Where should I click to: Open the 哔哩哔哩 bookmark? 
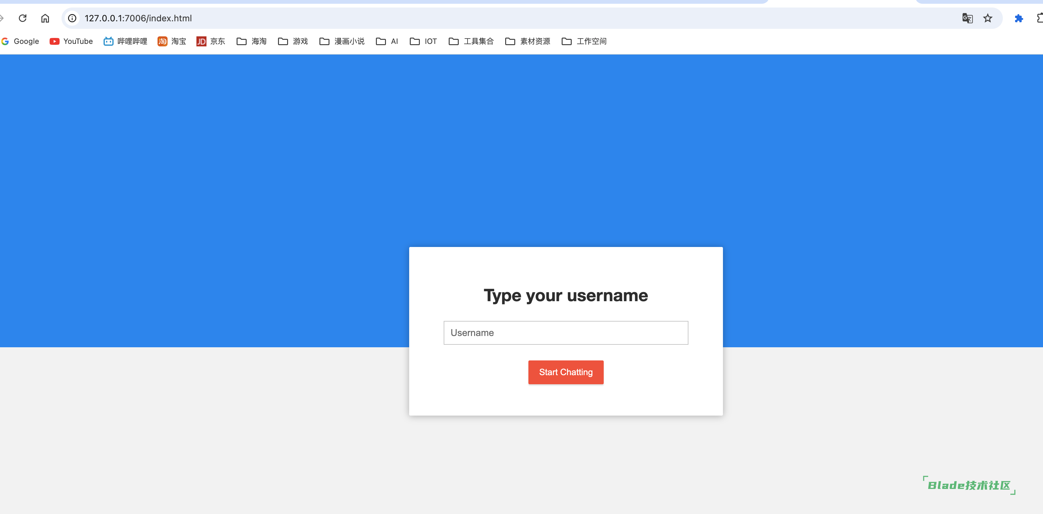click(x=125, y=41)
